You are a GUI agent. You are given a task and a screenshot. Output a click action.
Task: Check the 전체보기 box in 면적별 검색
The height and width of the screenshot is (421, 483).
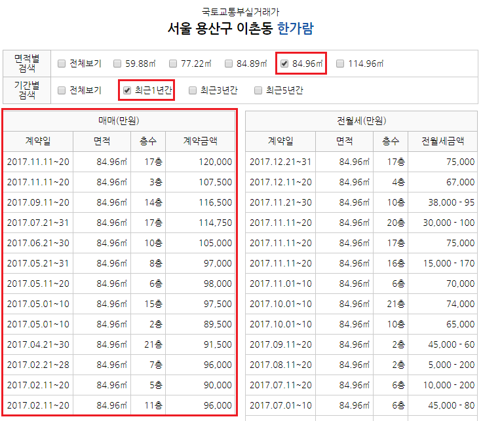(x=62, y=64)
